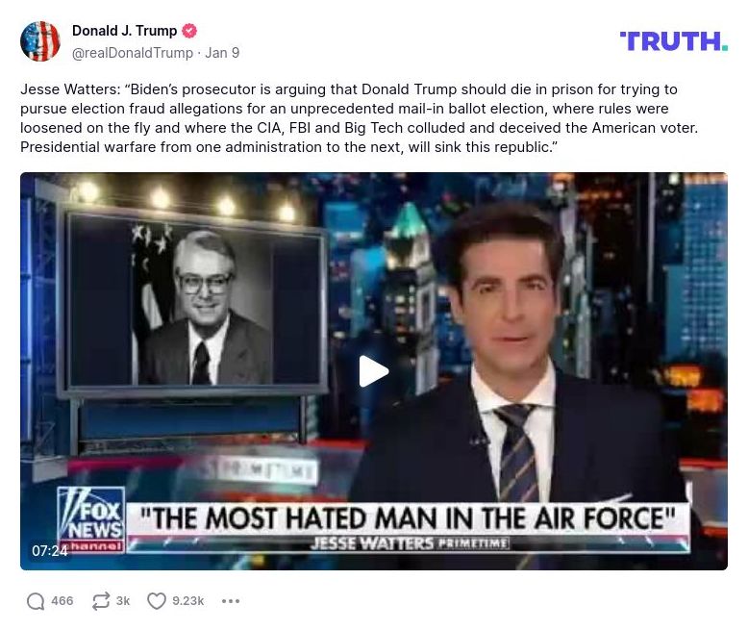Open the Donald J. Trump display name link
This screenshot has width=748, height=630.
coord(125,31)
